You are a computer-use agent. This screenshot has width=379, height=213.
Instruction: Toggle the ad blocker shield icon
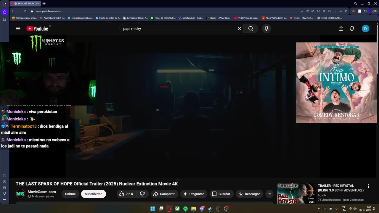coord(318,11)
